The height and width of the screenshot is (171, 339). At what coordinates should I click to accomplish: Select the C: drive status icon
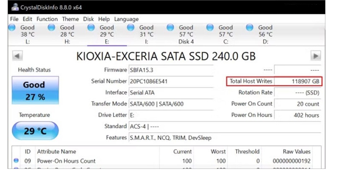[210, 27]
